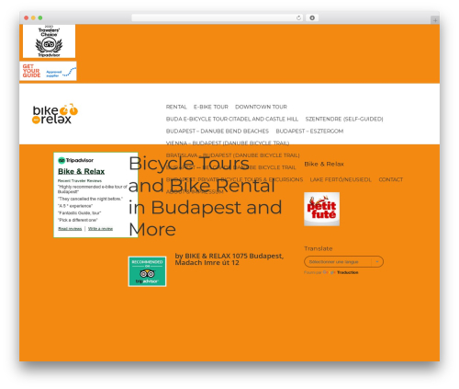Click the Read reviews link

pyautogui.click(x=70, y=229)
